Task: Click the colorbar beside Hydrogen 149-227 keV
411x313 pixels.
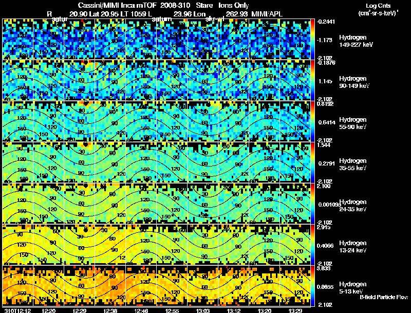Action: (312, 39)
